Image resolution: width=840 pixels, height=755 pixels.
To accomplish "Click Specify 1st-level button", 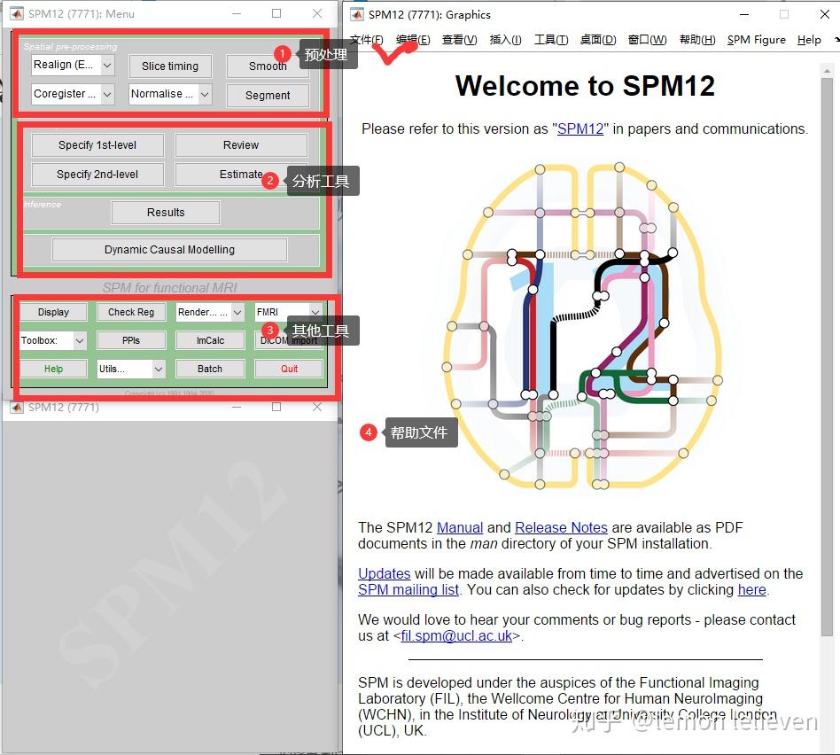I will pos(97,145).
